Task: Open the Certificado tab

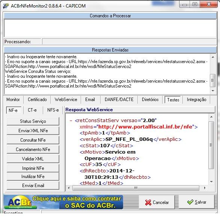Action: pyautogui.click(x=37, y=100)
